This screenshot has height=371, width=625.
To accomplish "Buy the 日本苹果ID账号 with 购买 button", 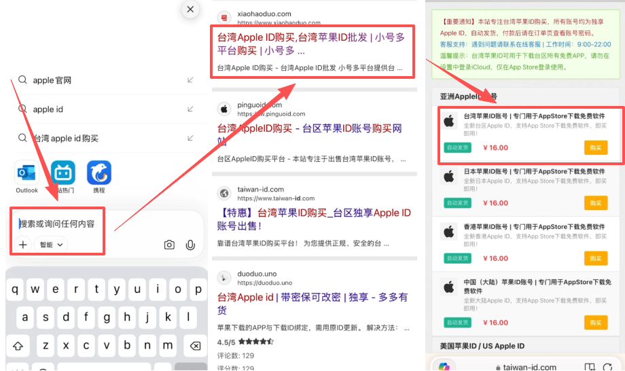I will point(596,203).
